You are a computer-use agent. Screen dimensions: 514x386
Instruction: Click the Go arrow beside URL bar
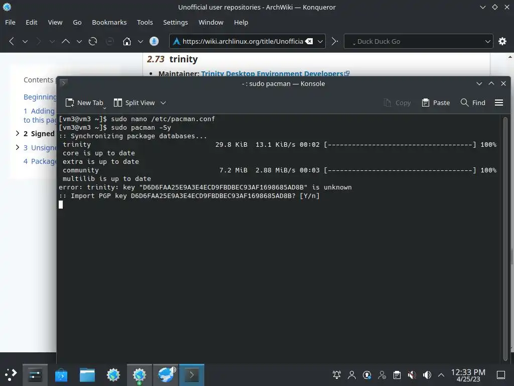(334, 41)
